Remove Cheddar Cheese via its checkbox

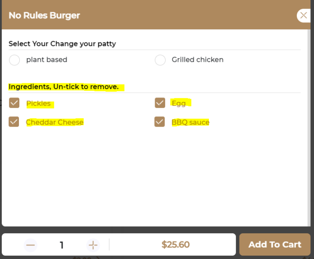point(14,122)
